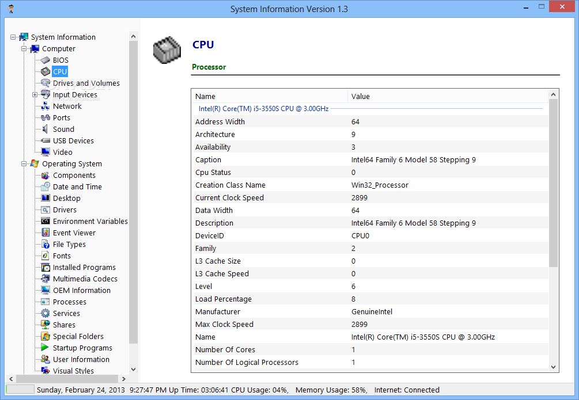
Task: Collapse the Computer tree node
Action: (x=24, y=49)
